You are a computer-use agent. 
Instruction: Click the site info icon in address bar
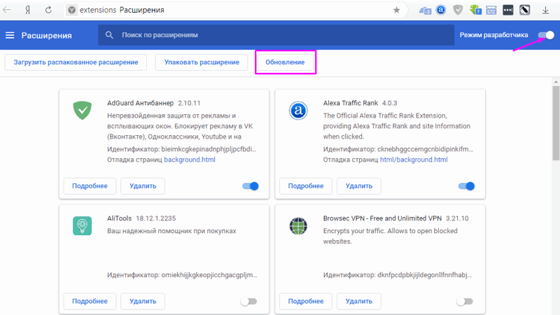[72, 10]
